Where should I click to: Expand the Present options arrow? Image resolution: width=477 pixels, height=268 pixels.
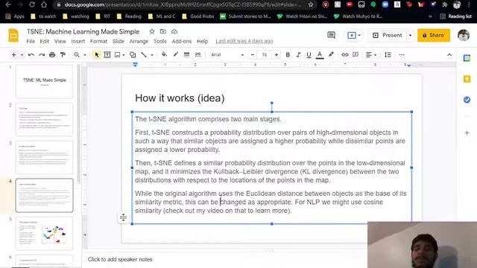click(x=410, y=35)
